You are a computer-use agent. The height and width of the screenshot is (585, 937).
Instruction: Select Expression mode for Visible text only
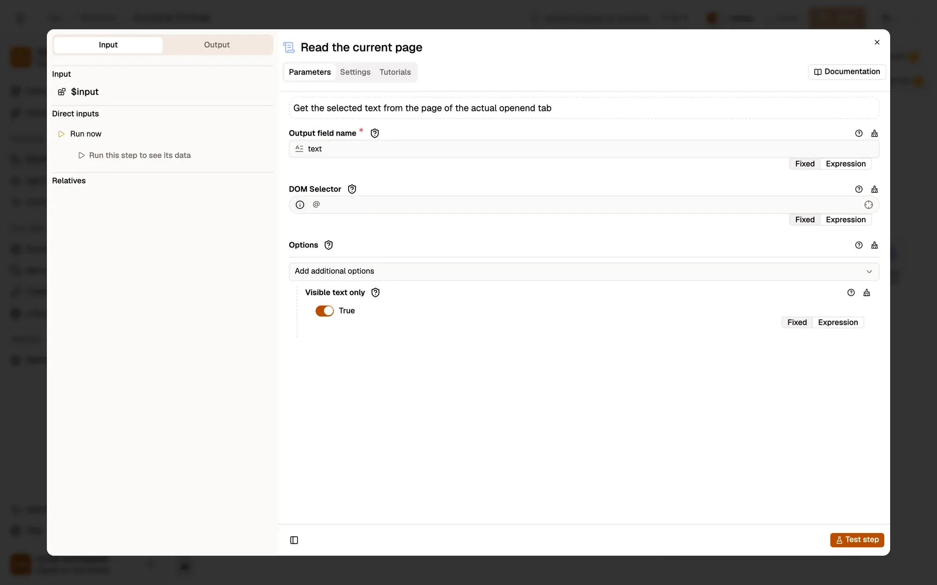pos(838,322)
